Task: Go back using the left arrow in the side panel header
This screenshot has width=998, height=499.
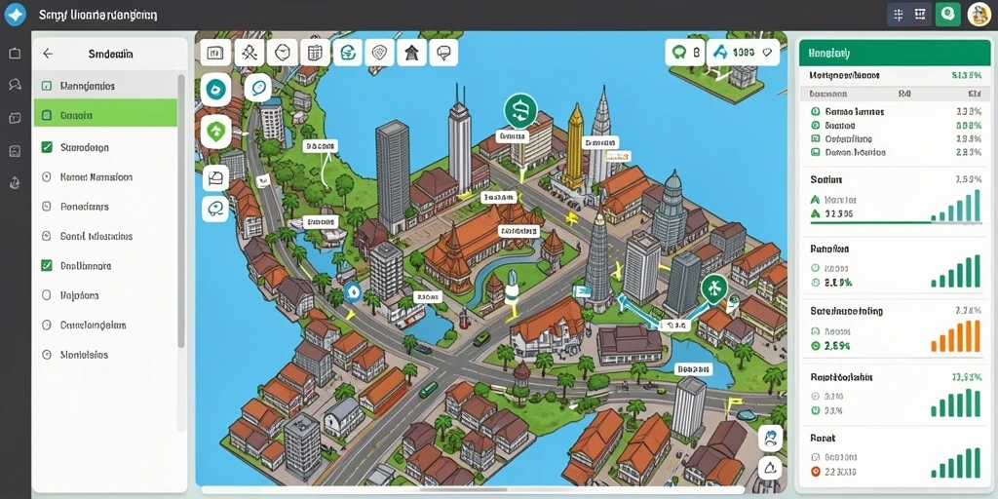Action: (x=48, y=55)
